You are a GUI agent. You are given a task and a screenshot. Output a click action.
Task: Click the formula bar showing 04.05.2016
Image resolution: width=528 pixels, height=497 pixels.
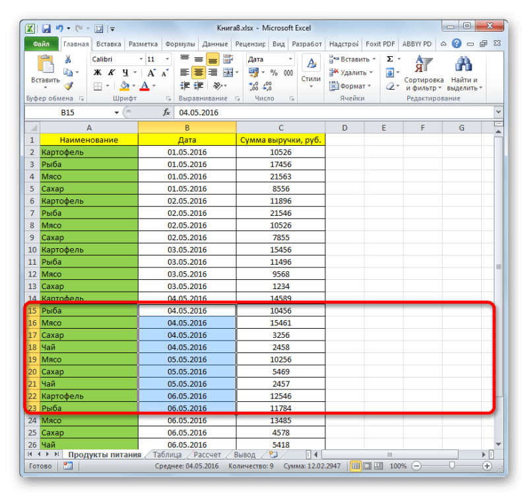(333, 112)
